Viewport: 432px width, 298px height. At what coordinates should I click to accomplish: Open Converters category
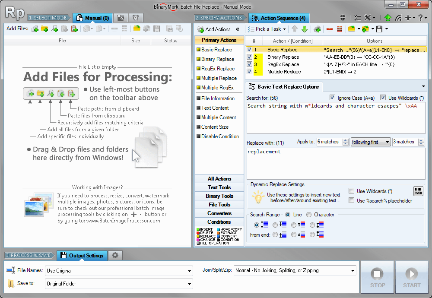(x=219, y=213)
